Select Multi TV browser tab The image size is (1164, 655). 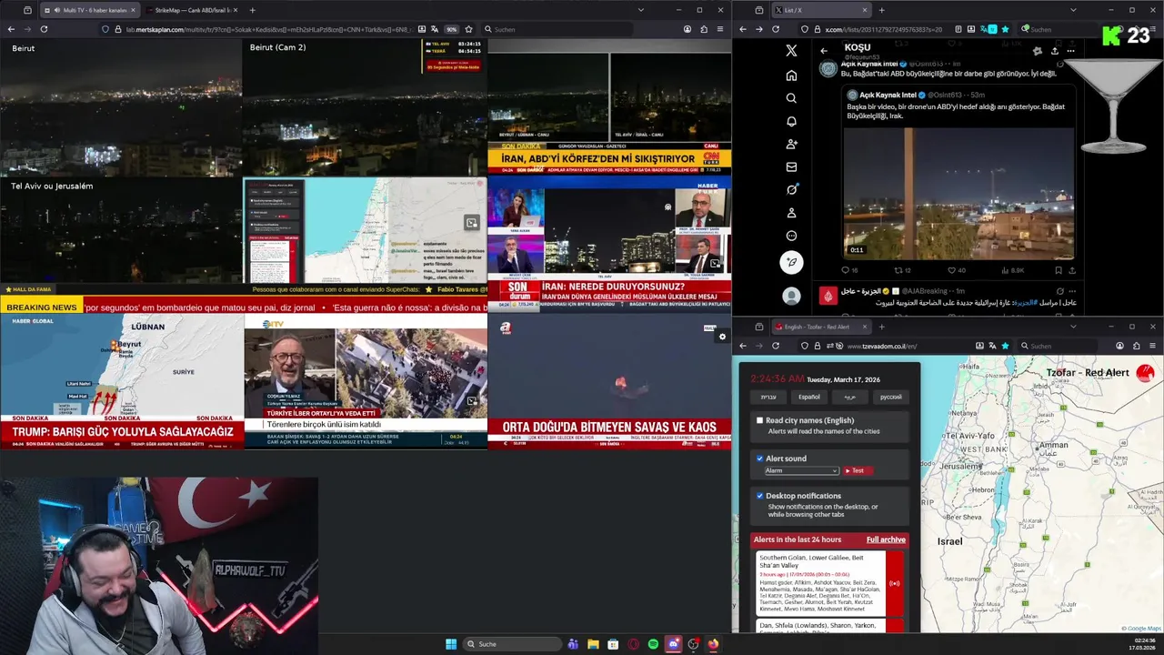89,10
